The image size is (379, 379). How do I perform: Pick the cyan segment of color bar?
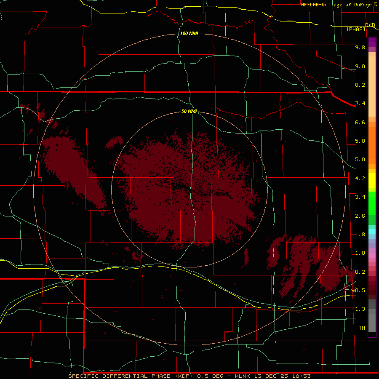(x=372, y=232)
